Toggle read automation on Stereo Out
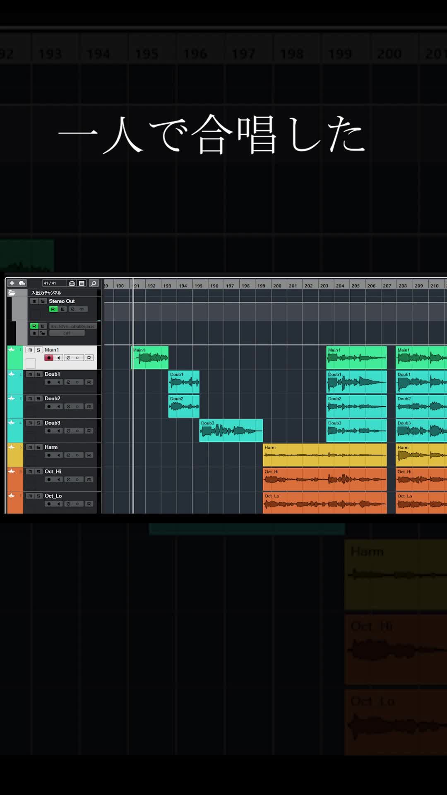Image resolution: width=447 pixels, height=795 pixels. click(53, 309)
